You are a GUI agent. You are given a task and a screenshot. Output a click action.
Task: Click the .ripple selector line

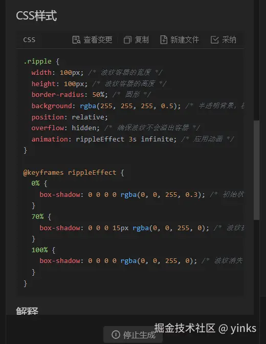41,62
